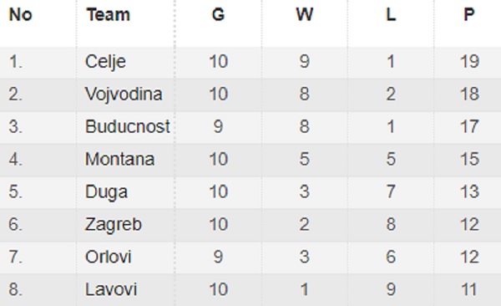This screenshot has height=306, width=501.
Task: Select the Montana team name
Action: (119, 159)
